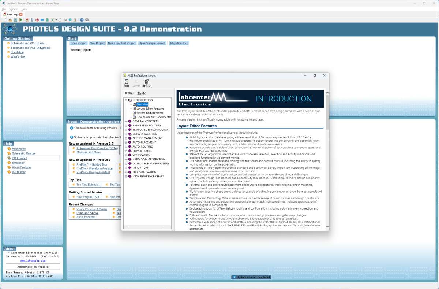Expand the AUTO-ROUTING node
Image resolution: width=439 pixels, height=289 pixels.
[x=126, y=147]
